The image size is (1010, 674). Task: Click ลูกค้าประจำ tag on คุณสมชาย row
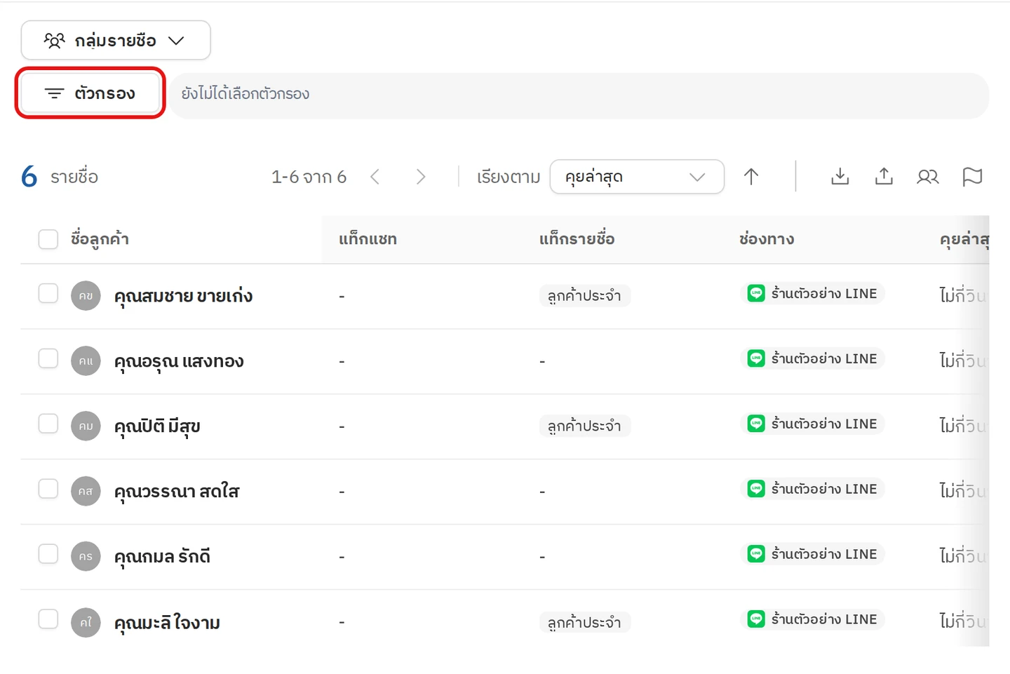(x=585, y=296)
